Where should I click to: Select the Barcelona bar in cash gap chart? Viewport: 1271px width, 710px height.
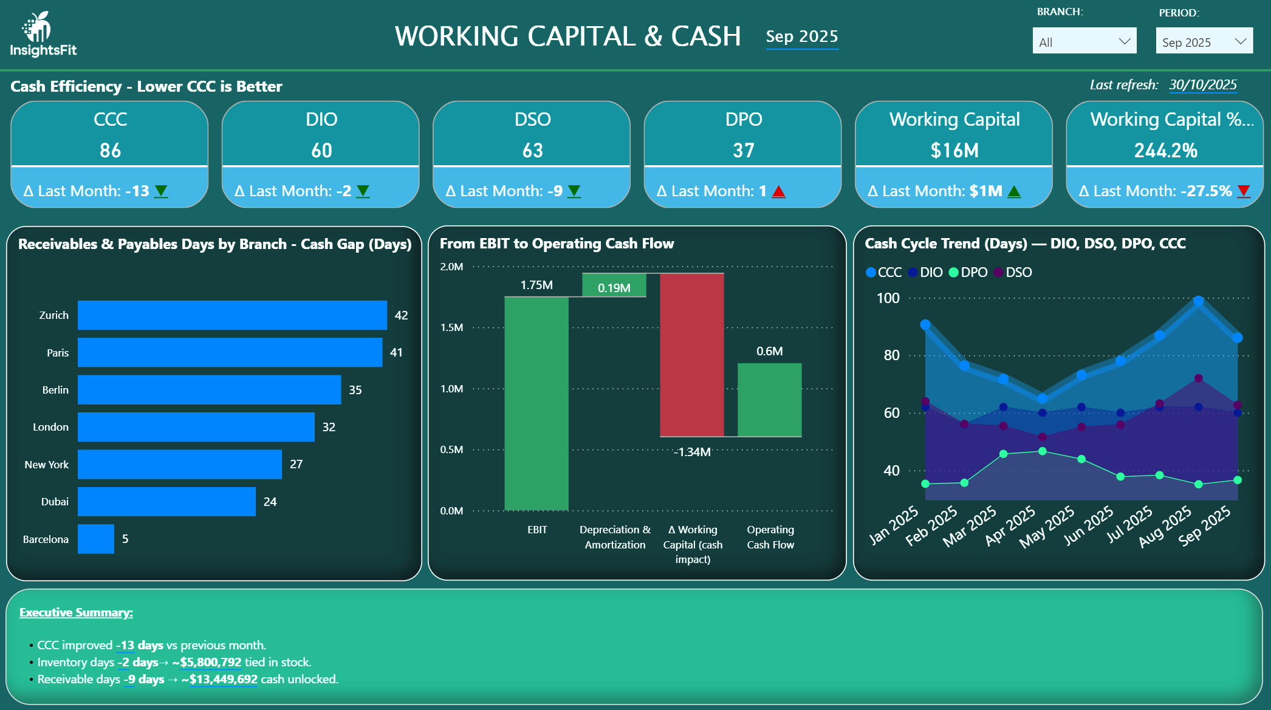tap(96, 539)
